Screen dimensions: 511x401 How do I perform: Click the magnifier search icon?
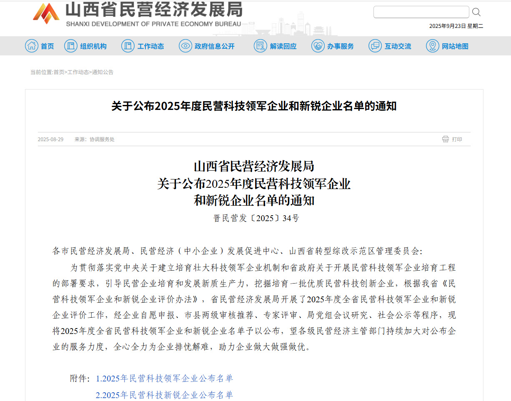[476, 12]
